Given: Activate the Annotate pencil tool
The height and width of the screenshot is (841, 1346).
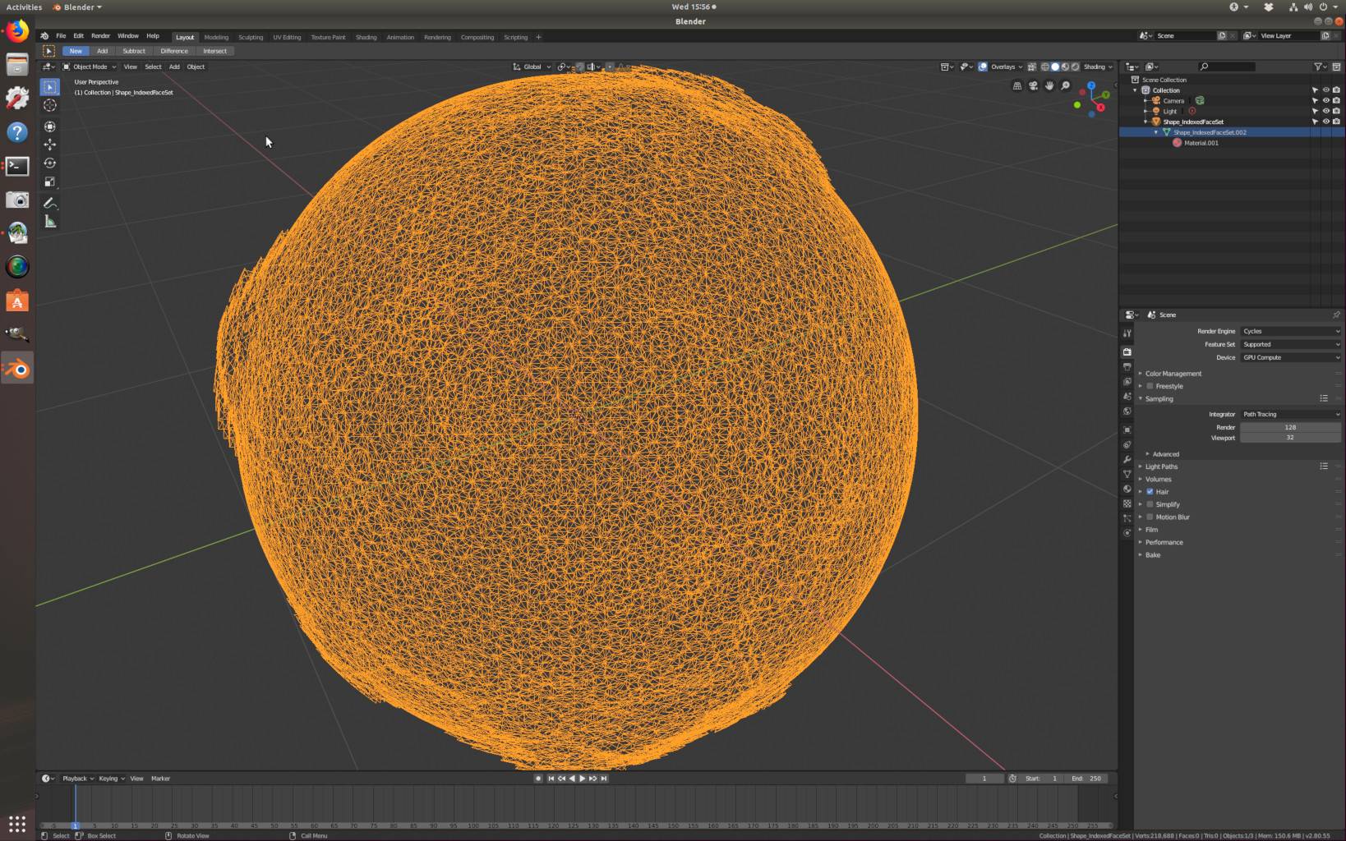Looking at the screenshot, I should (50, 203).
